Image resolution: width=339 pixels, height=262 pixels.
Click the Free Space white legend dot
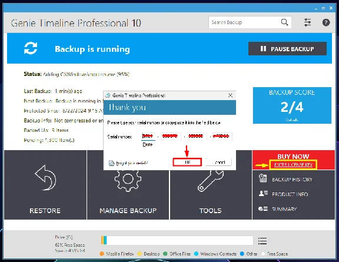(263, 254)
